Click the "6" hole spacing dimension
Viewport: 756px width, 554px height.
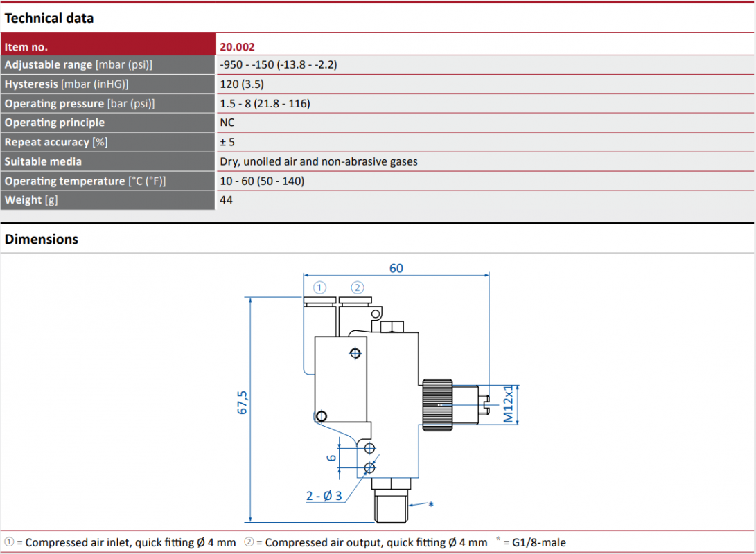coord(331,458)
